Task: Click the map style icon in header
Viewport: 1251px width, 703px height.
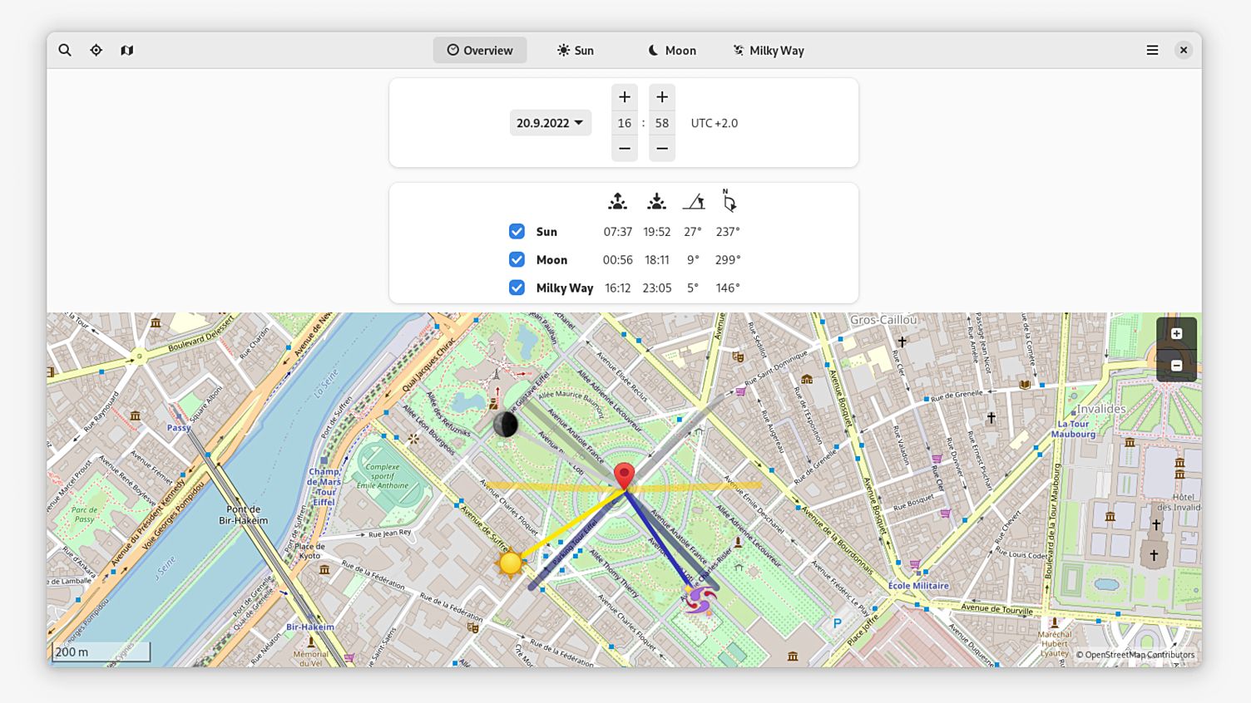Action: tap(126, 50)
